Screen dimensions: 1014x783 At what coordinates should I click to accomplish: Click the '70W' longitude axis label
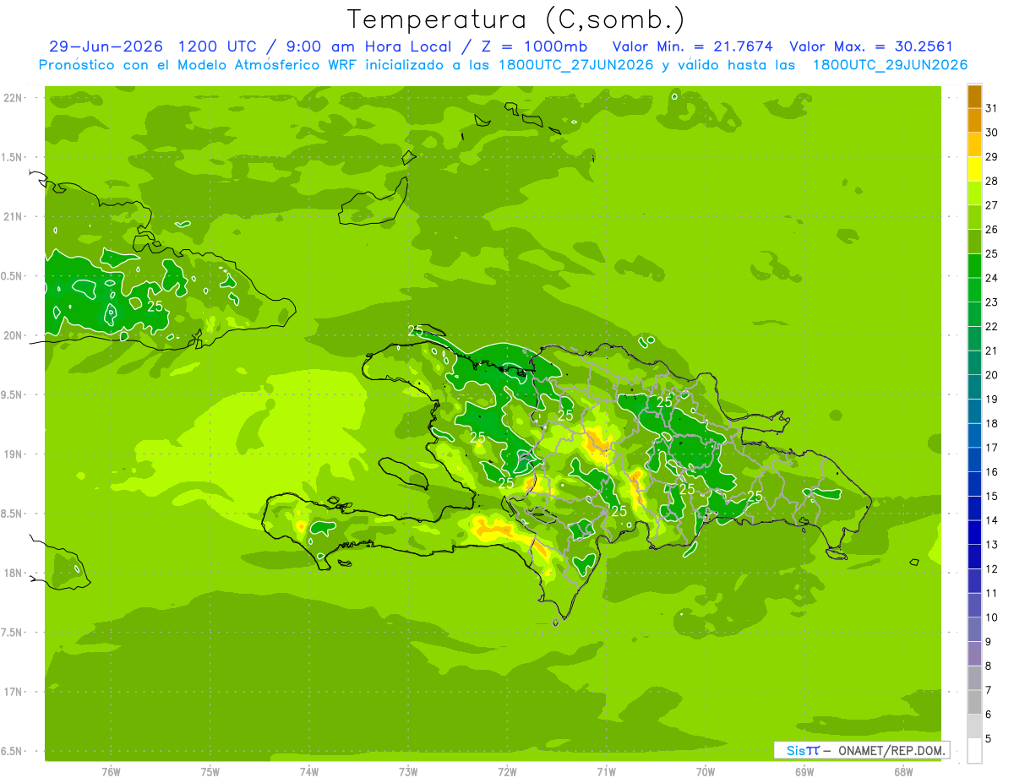[x=706, y=772]
